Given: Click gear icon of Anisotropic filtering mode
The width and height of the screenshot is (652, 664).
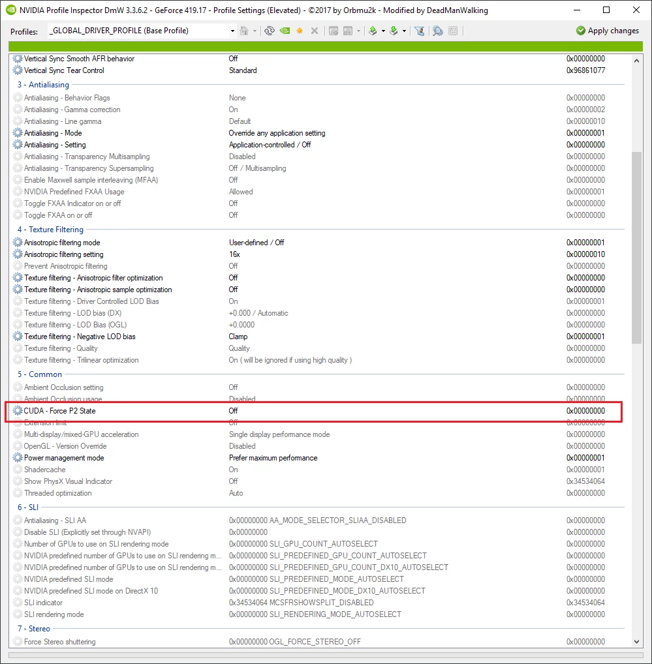Looking at the screenshot, I should 18,243.
